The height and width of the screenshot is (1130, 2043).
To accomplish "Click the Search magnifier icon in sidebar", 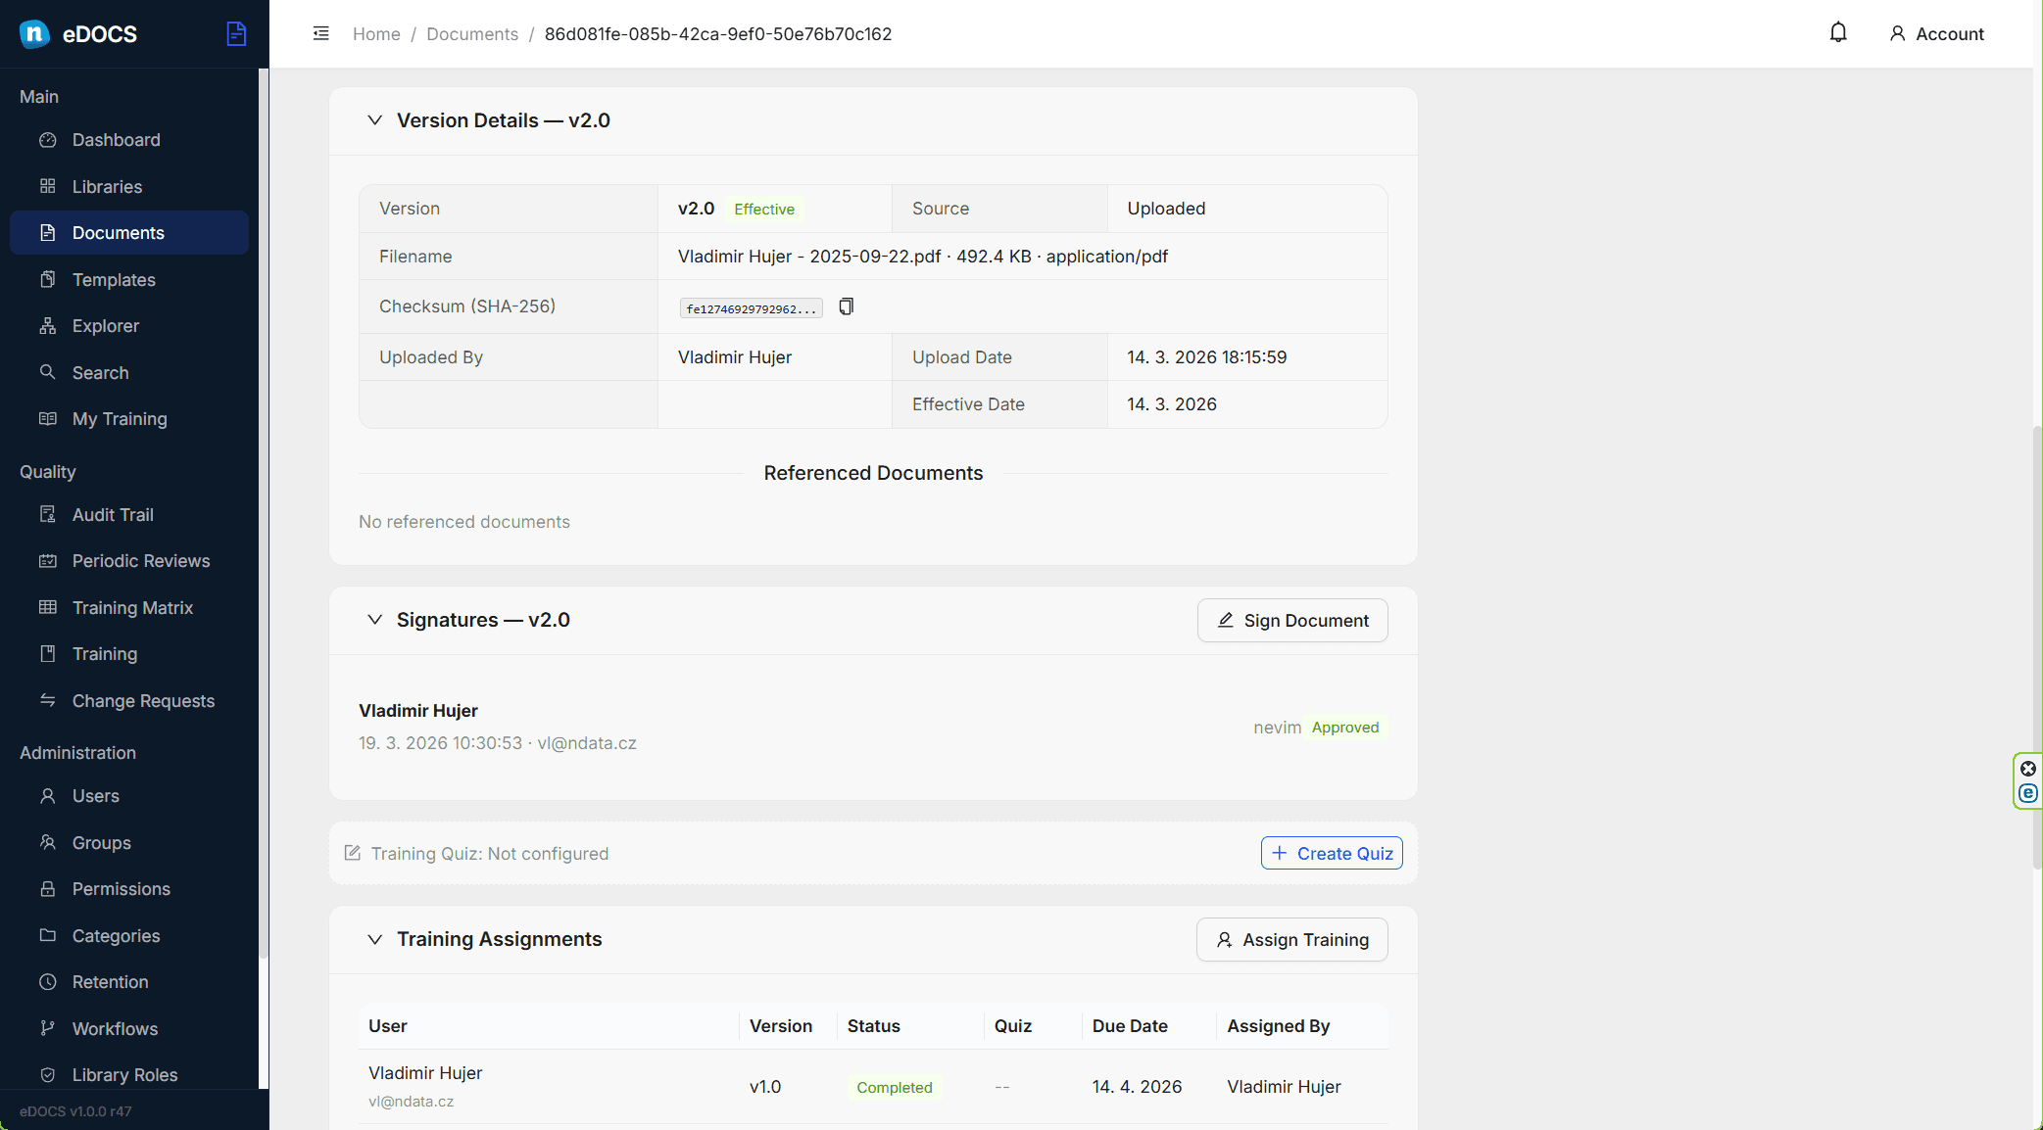I will pyautogui.click(x=47, y=372).
